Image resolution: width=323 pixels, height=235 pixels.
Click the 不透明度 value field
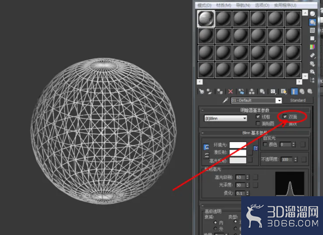[x=287, y=159]
